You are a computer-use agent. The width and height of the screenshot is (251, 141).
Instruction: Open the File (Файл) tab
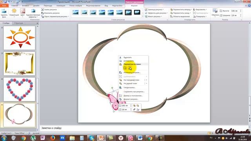(4, 5)
